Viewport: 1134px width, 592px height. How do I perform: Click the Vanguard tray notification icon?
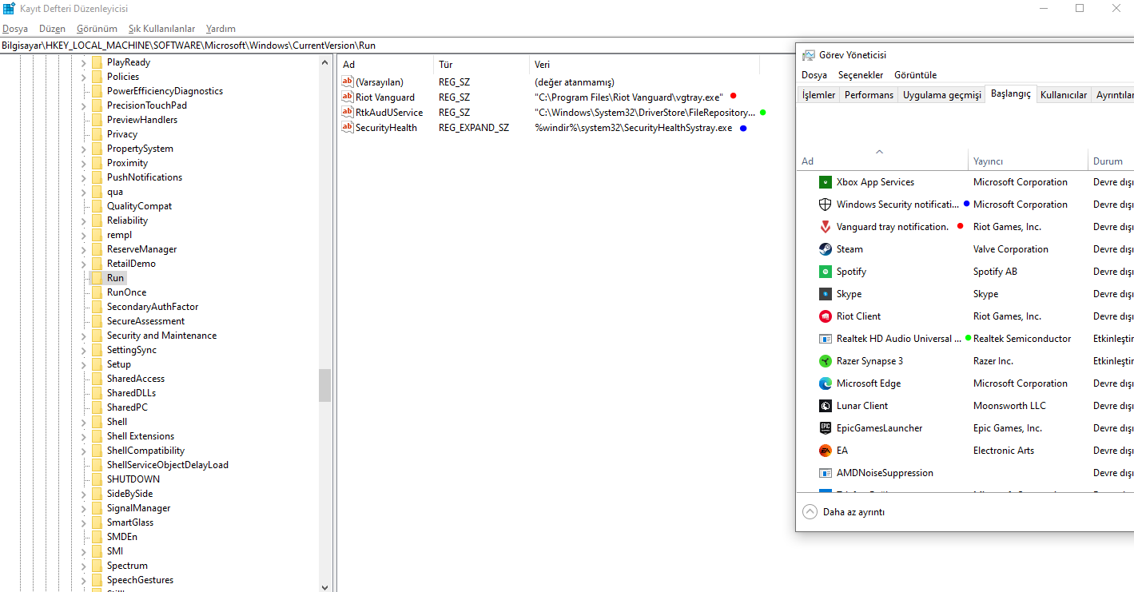coord(826,227)
